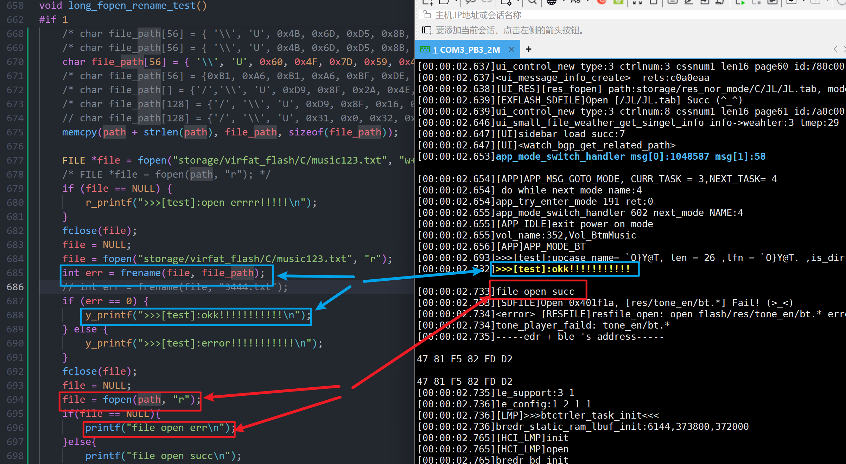Close the COM3_PB3_2M session tab
The height and width of the screenshot is (464, 846).
511,50
